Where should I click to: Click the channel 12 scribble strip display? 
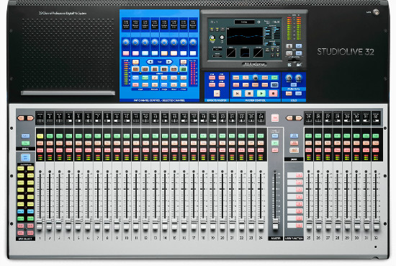[x=145, y=118]
